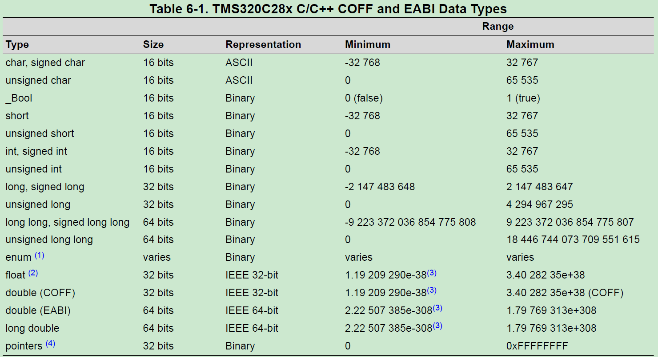
Task: Open footnote (4) next to pointers
Action: tap(50, 344)
